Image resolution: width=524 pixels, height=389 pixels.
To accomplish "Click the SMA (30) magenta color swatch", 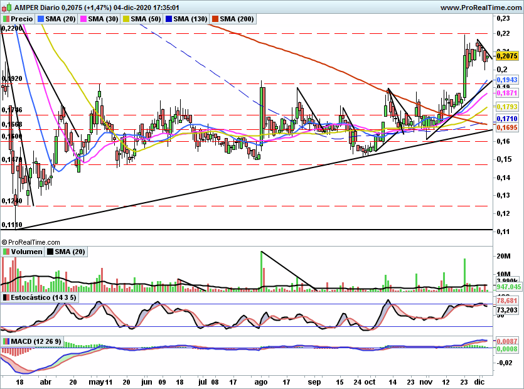I will click(x=83, y=19).
